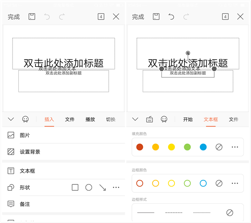Switch to 文件 tab in left screen

point(70,119)
